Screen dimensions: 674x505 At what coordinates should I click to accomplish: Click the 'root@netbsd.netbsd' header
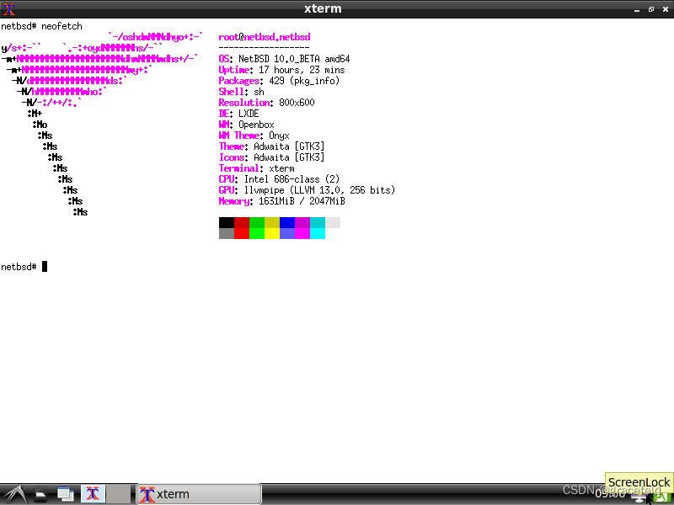tap(265, 37)
